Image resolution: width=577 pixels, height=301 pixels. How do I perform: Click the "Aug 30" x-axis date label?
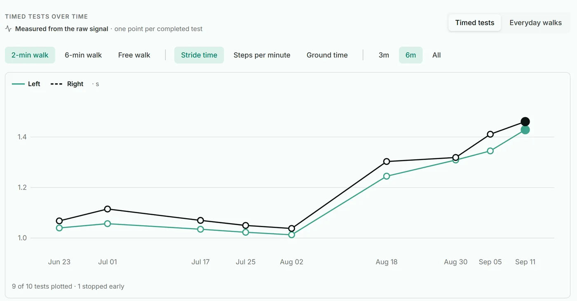point(456,262)
